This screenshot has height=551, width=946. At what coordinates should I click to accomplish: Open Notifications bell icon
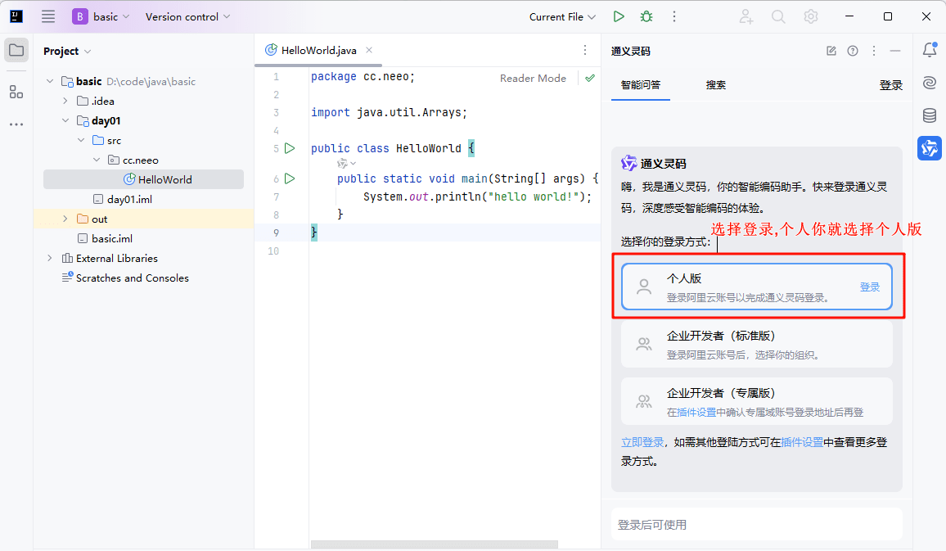pos(930,49)
